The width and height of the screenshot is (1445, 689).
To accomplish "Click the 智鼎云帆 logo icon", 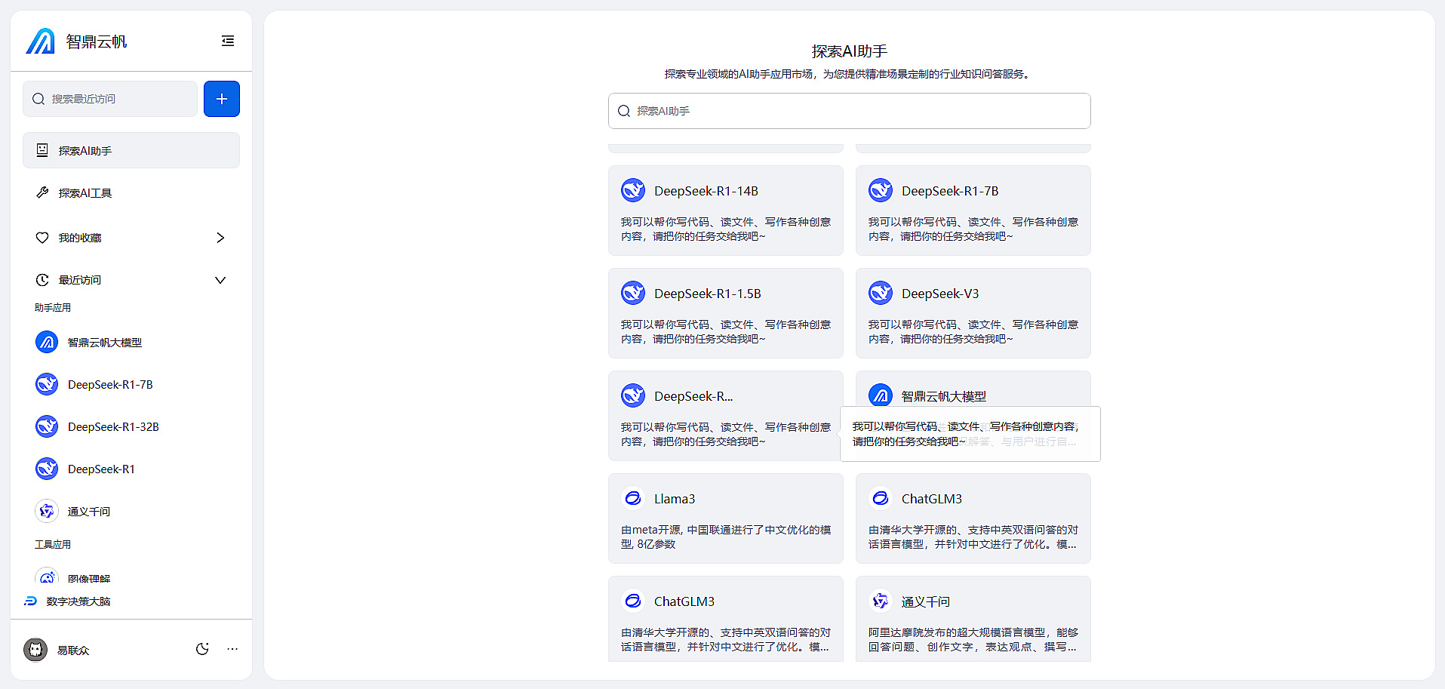I will (40, 41).
